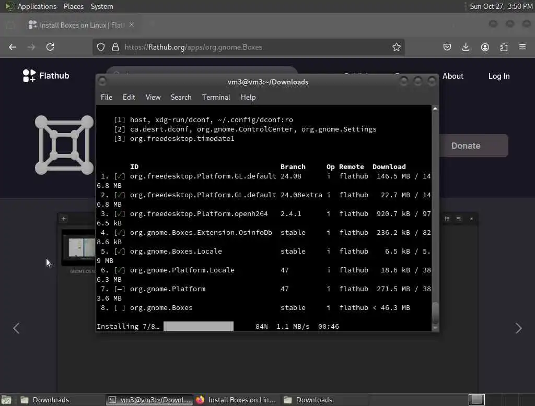Open terminal Help menu
535x406 pixels.
click(248, 97)
